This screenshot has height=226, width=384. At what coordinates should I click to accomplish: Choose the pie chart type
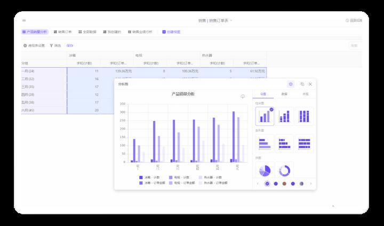click(x=265, y=170)
